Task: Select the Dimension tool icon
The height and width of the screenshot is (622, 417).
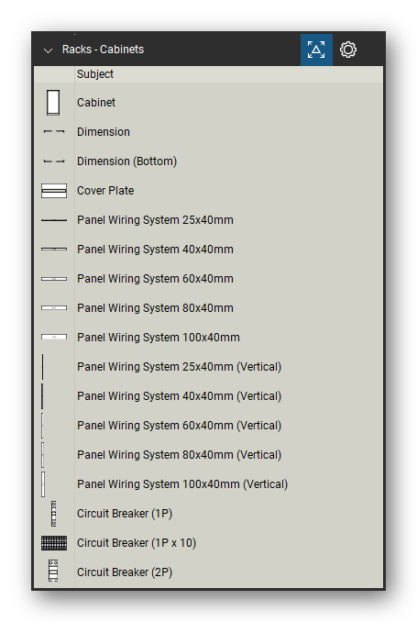Action: click(x=54, y=131)
